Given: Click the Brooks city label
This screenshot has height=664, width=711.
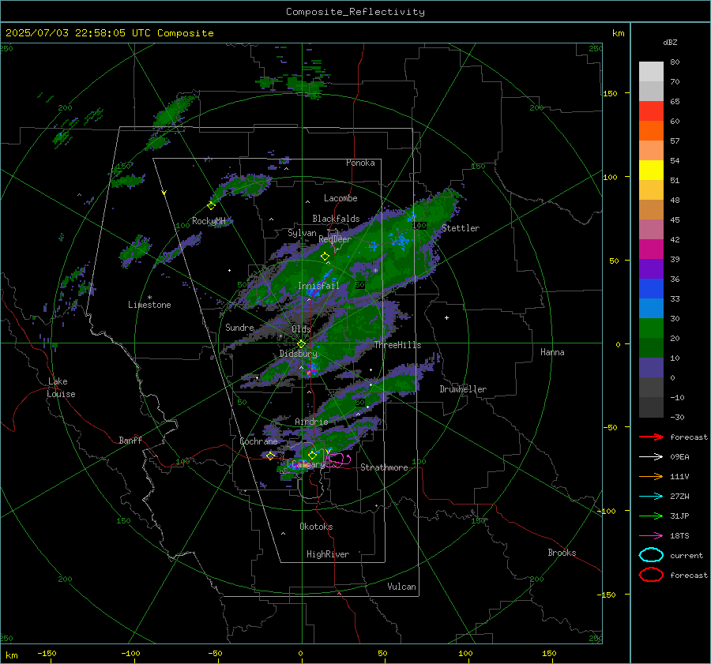Looking at the screenshot, I should [562, 553].
